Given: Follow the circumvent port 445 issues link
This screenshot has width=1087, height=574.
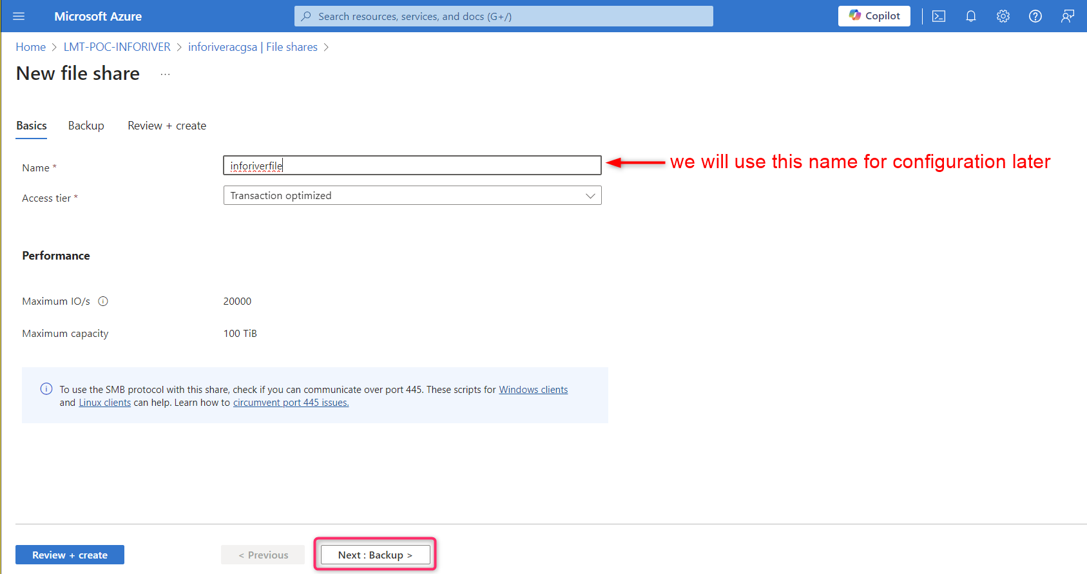Looking at the screenshot, I should 291,403.
